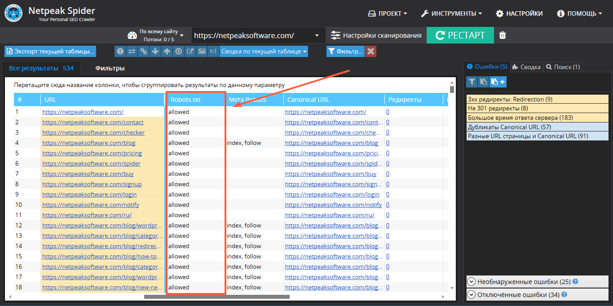Click the Netpeak Spider logo icon

13,14
